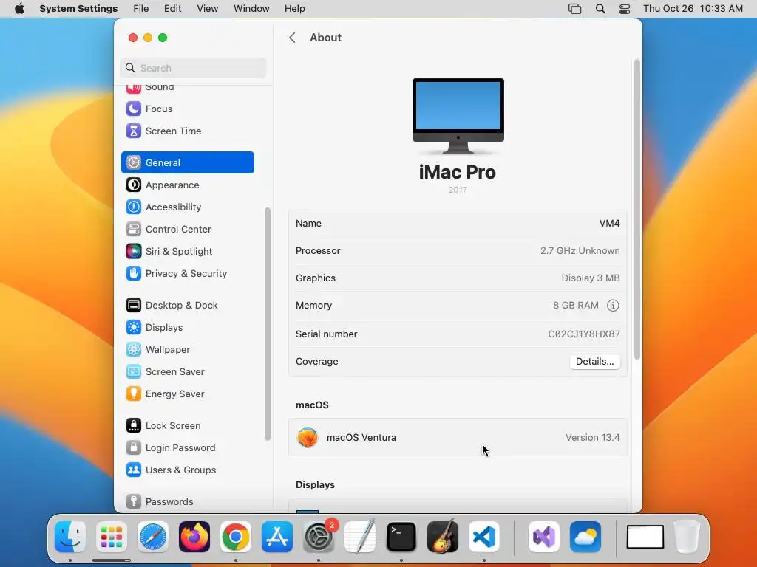Open Weather app from the Dock

585,537
